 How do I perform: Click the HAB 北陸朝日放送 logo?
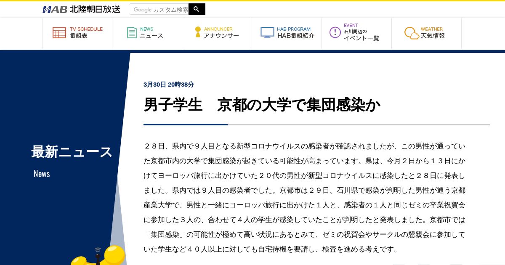click(81, 9)
